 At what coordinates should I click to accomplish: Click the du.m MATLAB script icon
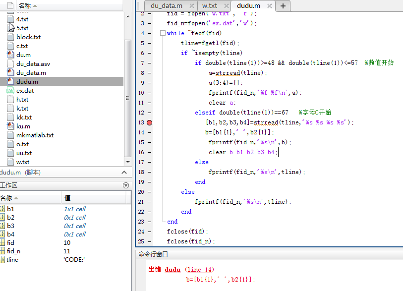10,55
